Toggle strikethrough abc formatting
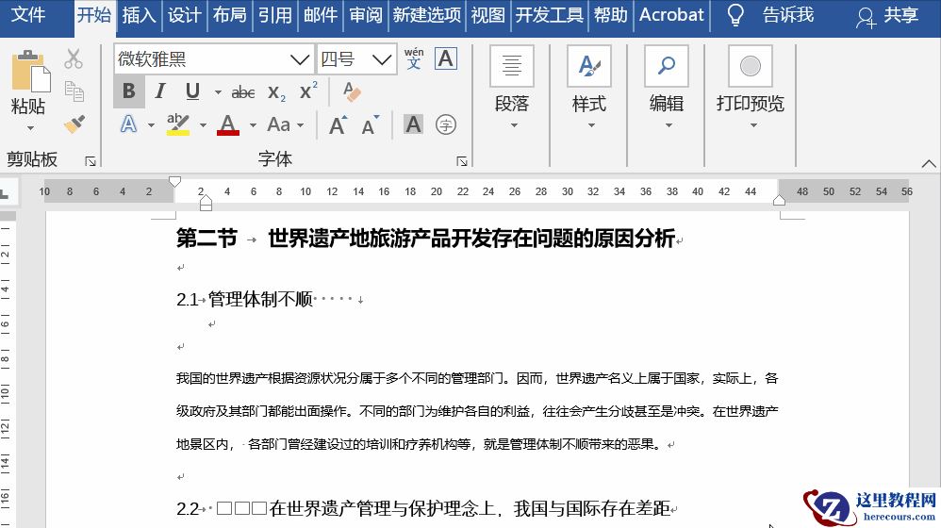This screenshot has height=528, width=941. click(x=243, y=92)
